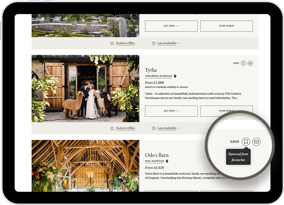Click the garden terrace photo of the top venue
Viewport: 284px width, 205px height.
[86, 26]
